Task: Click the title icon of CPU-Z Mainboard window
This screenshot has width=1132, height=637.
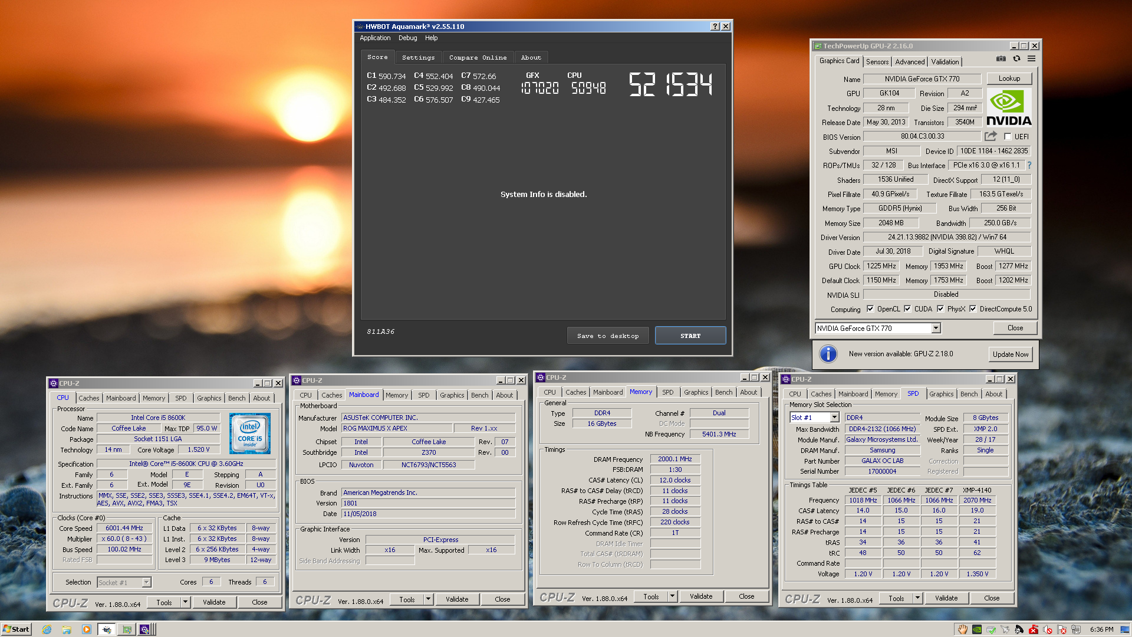Action: coord(297,380)
